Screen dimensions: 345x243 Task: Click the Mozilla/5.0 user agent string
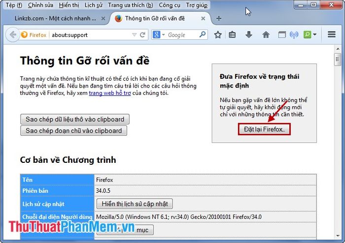(x=178, y=217)
